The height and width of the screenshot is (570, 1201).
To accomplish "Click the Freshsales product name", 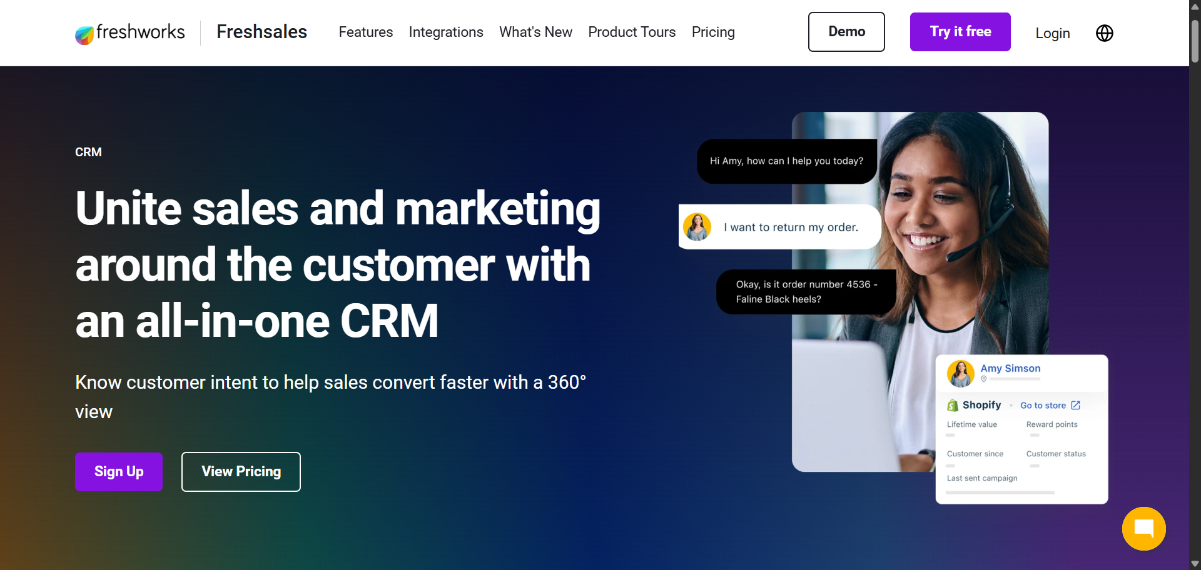I will [261, 32].
